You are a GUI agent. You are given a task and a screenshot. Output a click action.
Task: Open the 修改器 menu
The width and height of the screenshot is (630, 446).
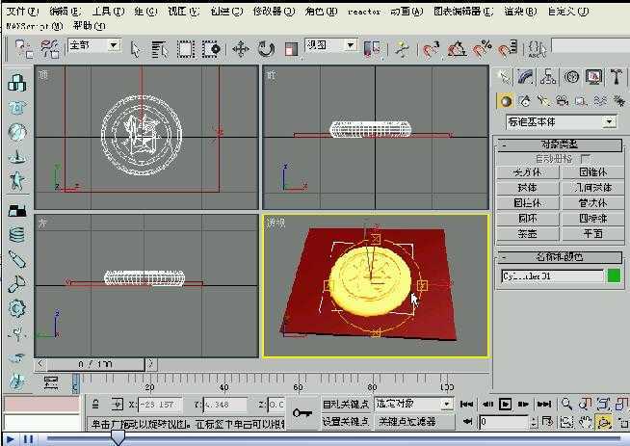pyautogui.click(x=274, y=12)
